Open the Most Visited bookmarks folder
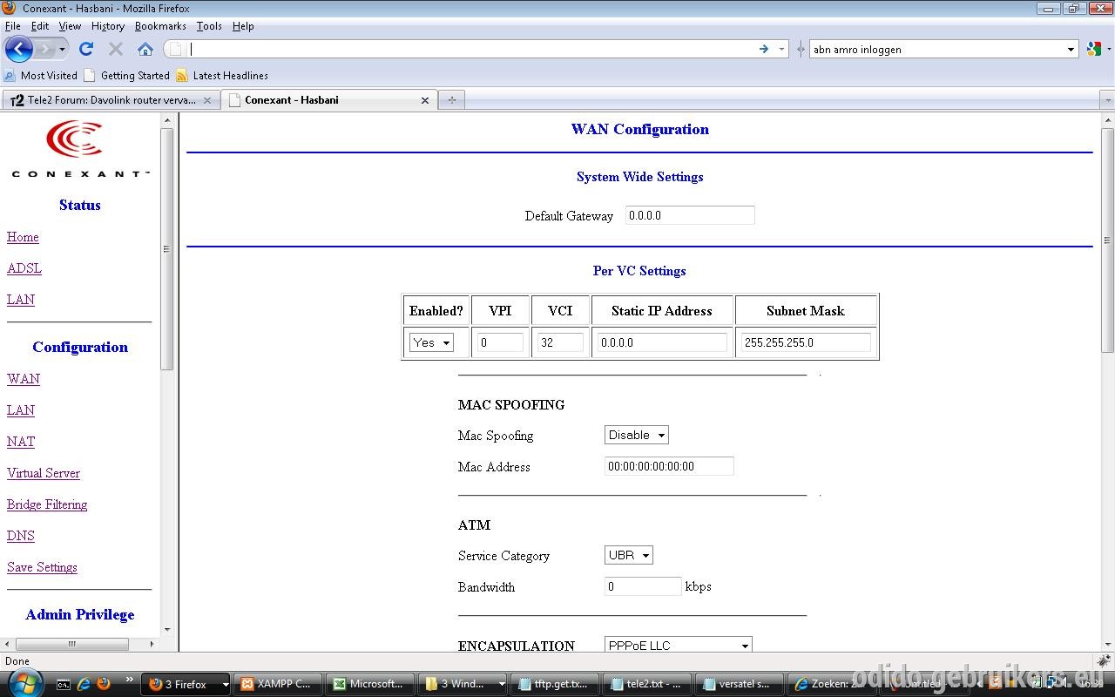 pos(41,76)
